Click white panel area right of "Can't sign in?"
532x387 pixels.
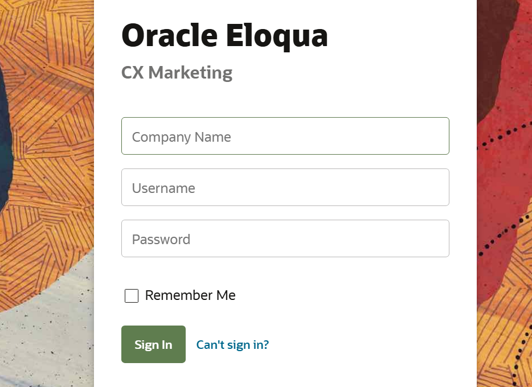[x=370, y=344]
